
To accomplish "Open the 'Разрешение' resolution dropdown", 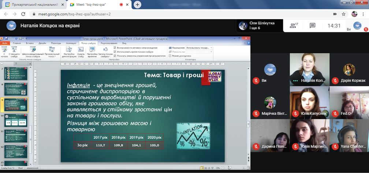I will [199, 48].
